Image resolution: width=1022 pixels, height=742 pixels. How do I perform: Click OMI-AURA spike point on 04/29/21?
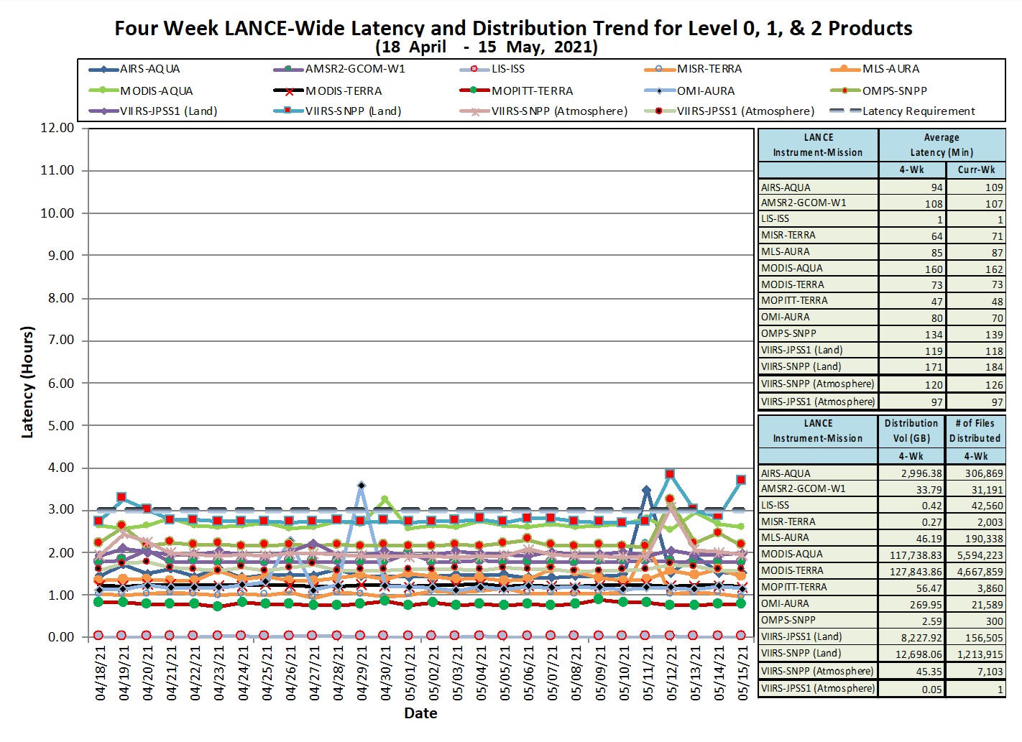[362, 486]
